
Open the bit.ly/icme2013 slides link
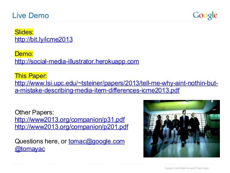(x=44, y=39)
